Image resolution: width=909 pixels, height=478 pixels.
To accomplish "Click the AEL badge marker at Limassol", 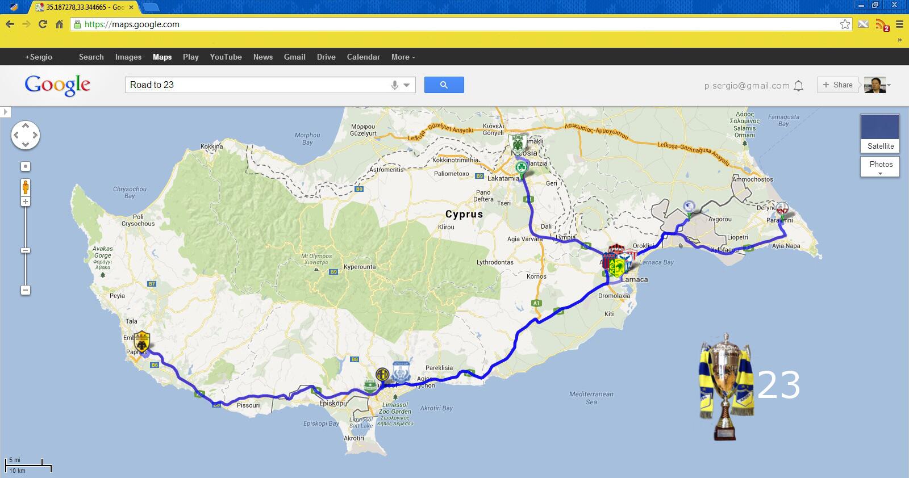I will pyautogui.click(x=382, y=375).
